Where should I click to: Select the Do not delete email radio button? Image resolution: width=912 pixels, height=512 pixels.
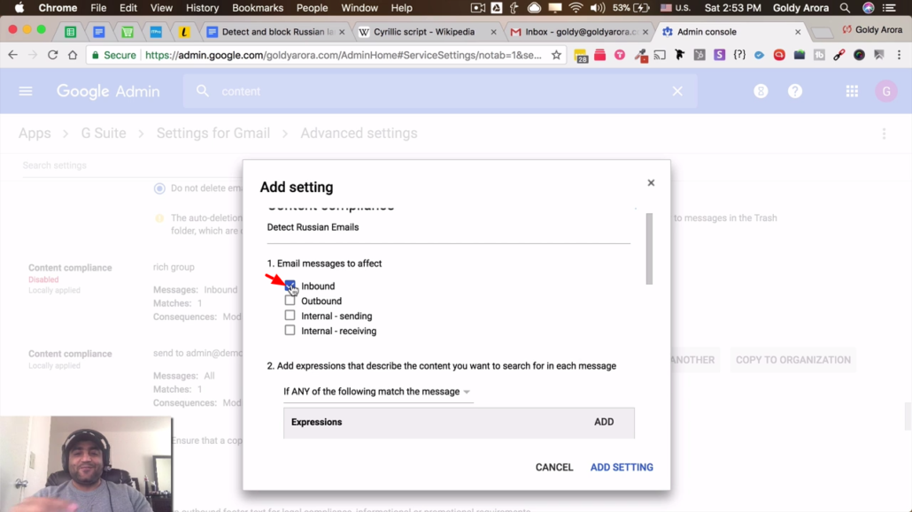(x=159, y=188)
